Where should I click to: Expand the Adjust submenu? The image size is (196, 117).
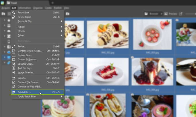coord(38,27)
